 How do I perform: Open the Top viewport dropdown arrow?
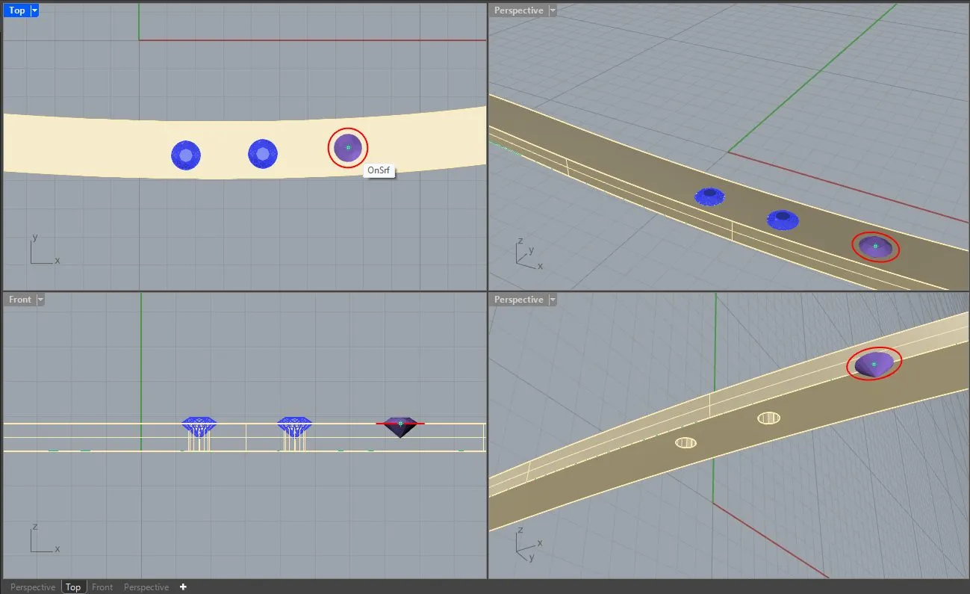tap(34, 10)
